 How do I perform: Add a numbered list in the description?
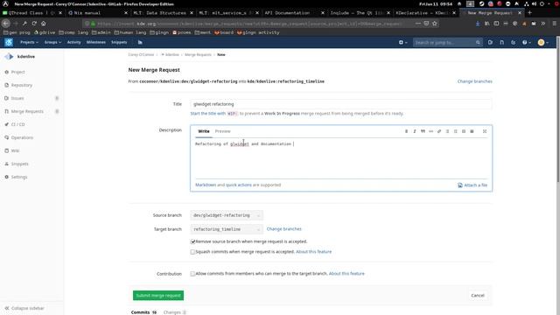point(456,131)
